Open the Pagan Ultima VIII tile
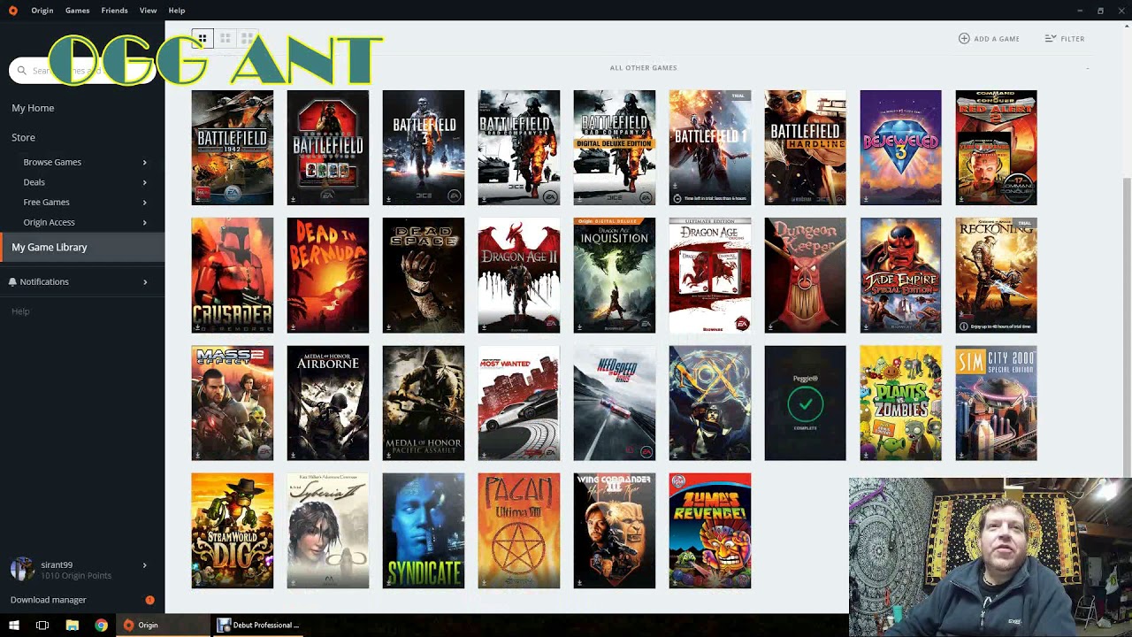The image size is (1132, 637). pos(519,531)
